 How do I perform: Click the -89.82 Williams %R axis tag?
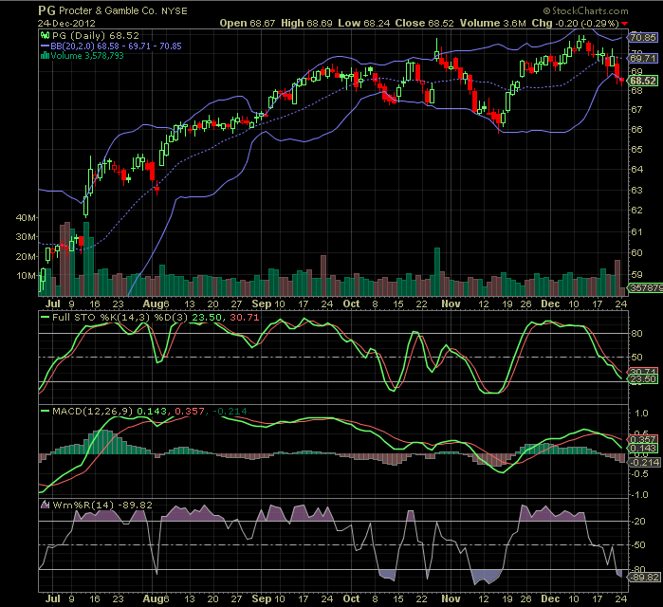coord(644,578)
